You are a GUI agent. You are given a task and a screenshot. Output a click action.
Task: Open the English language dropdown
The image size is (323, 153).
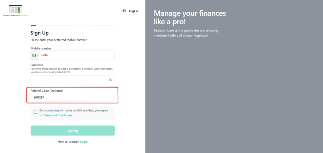click(x=131, y=11)
